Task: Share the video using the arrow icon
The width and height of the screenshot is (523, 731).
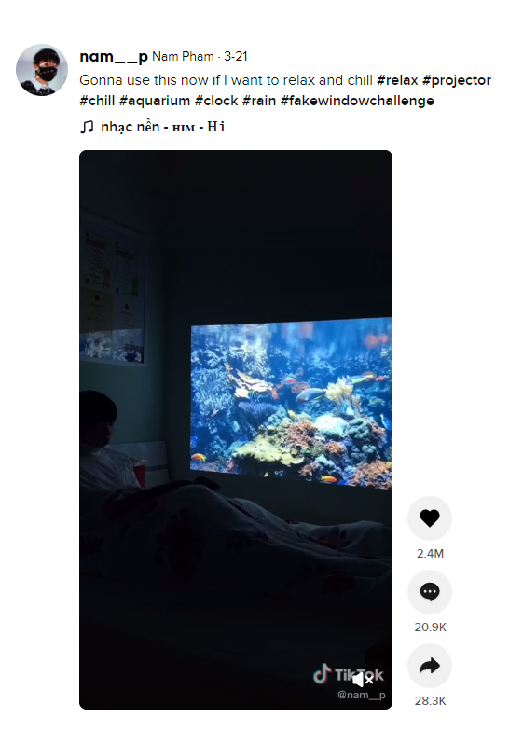Action: coord(429,666)
